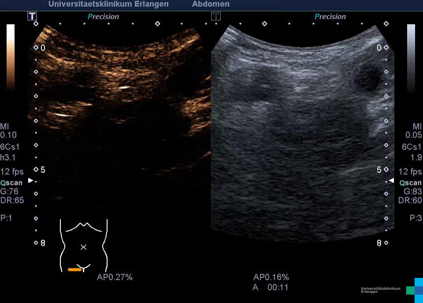The height and width of the screenshot is (303, 423).
Task: Toggle the right Qscan setting
Action: coord(410,183)
